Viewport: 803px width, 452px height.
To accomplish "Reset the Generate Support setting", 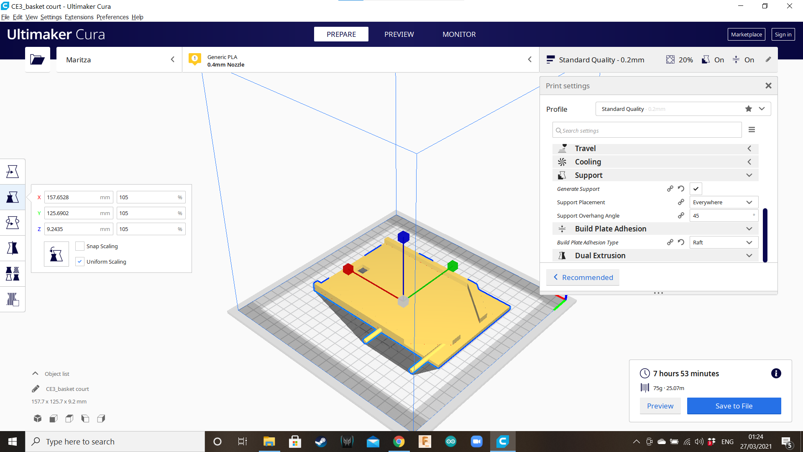I will [x=681, y=189].
